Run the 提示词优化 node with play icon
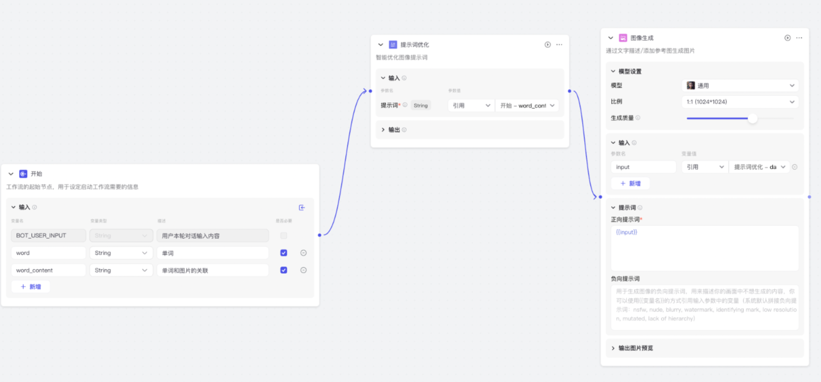 [548, 45]
